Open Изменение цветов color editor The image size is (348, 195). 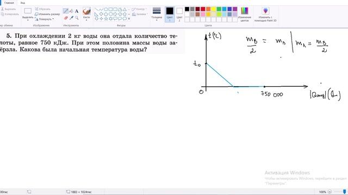tap(245, 14)
